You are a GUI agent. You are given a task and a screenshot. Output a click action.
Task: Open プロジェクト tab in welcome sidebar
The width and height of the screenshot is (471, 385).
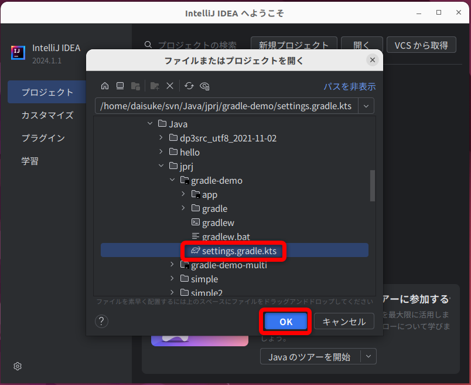pyautogui.click(x=47, y=92)
